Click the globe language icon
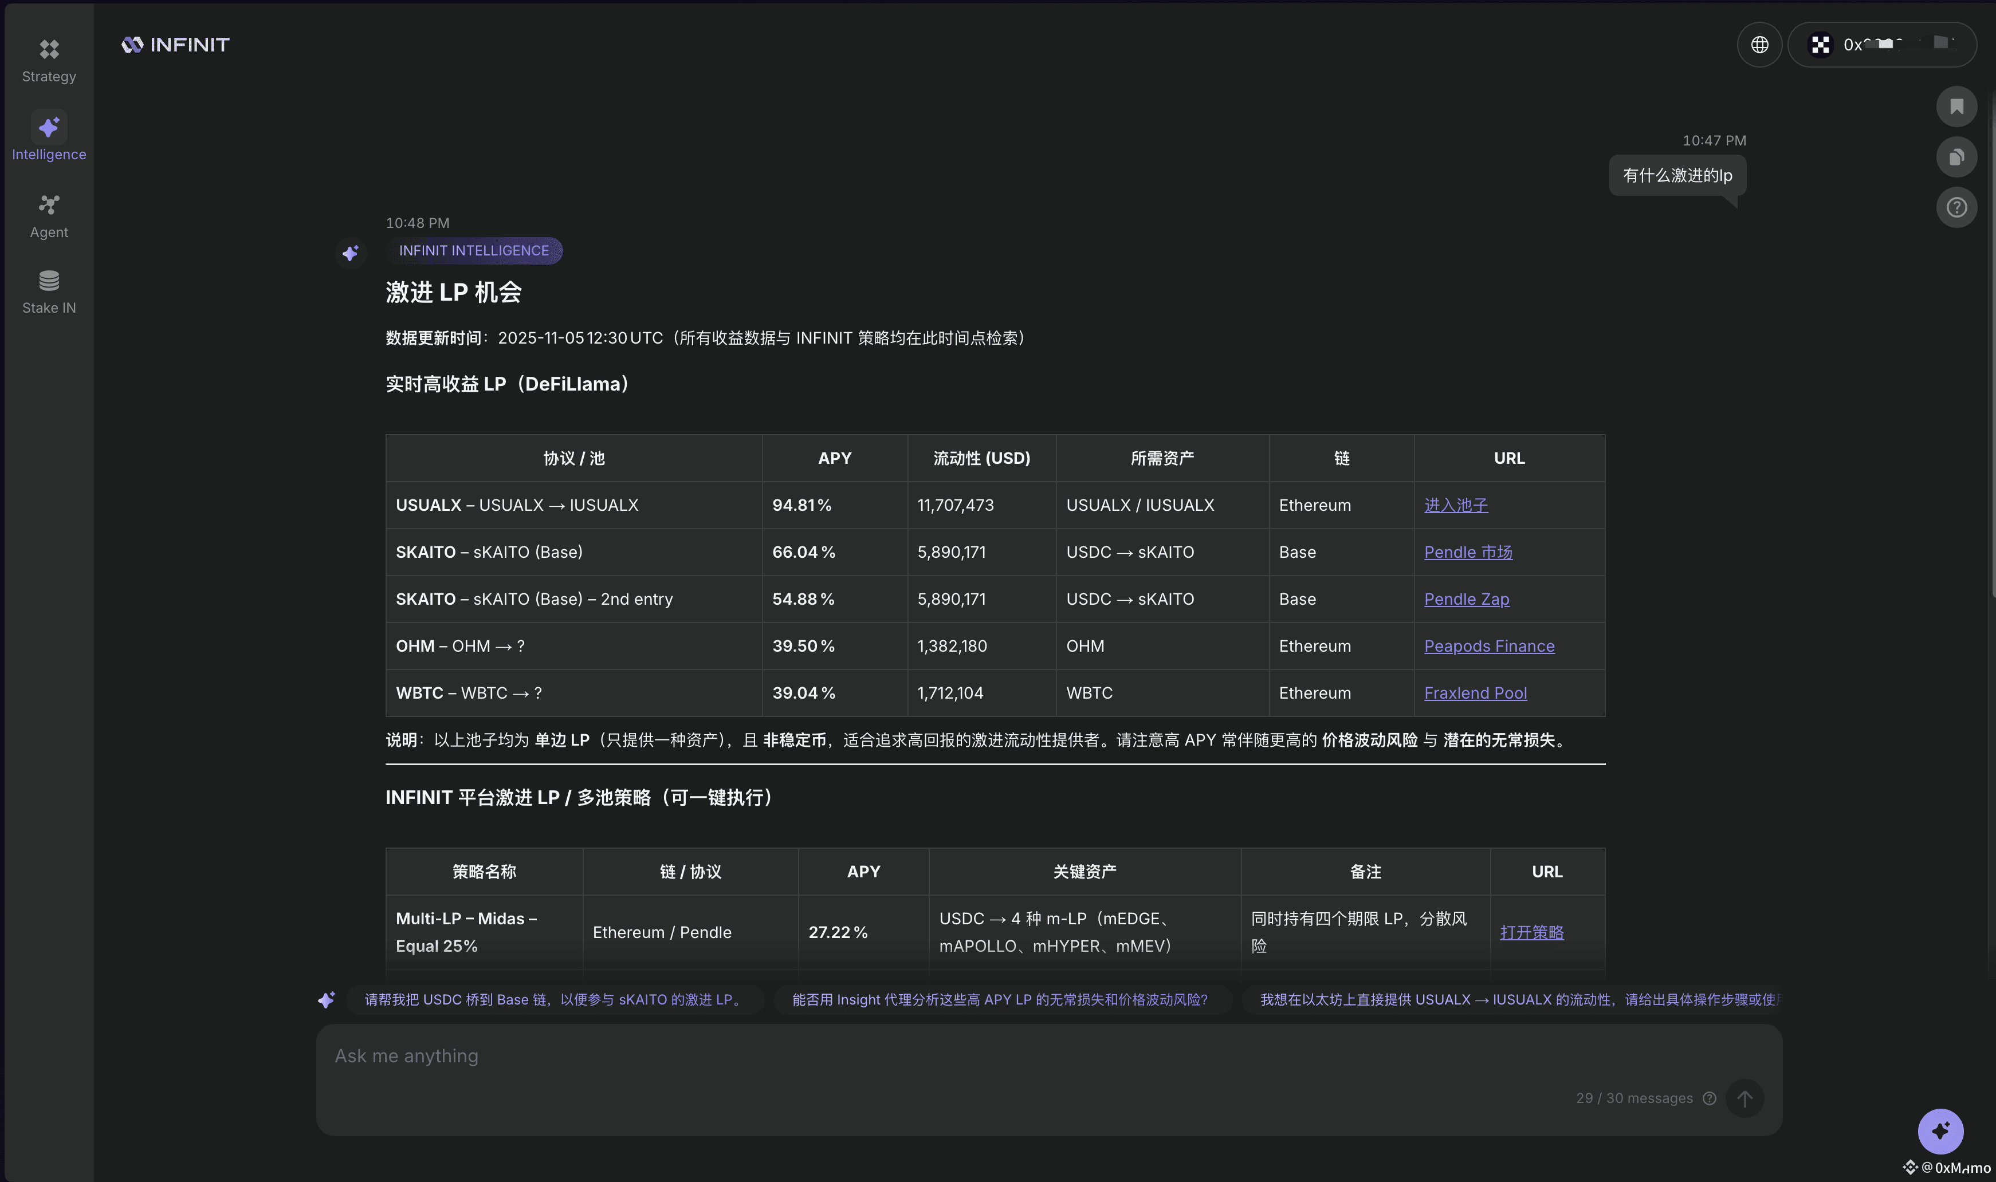1996x1182 pixels. (1759, 45)
